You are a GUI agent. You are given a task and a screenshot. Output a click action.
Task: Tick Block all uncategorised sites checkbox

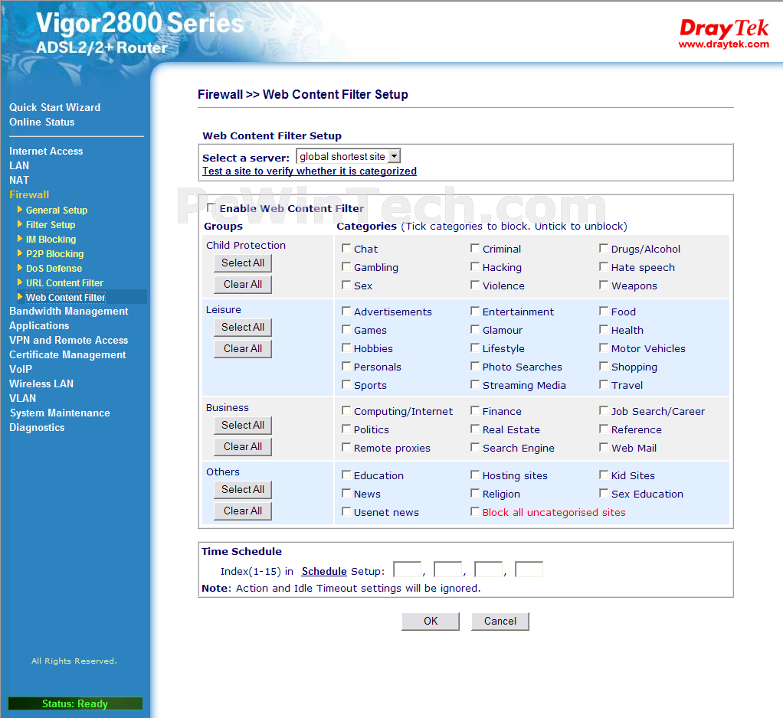point(475,511)
